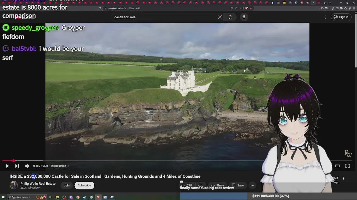Open the browser zoom magnifier icon
Viewport: 357px width, 200px height.
(x=237, y=8)
